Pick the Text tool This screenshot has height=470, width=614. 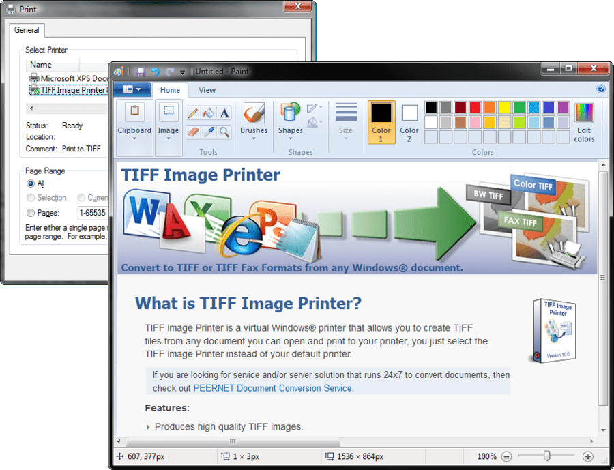[x=223, y=113]
